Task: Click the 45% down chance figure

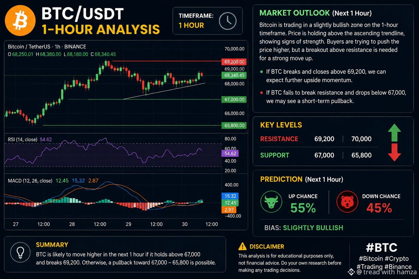Action: coord(379,208)
